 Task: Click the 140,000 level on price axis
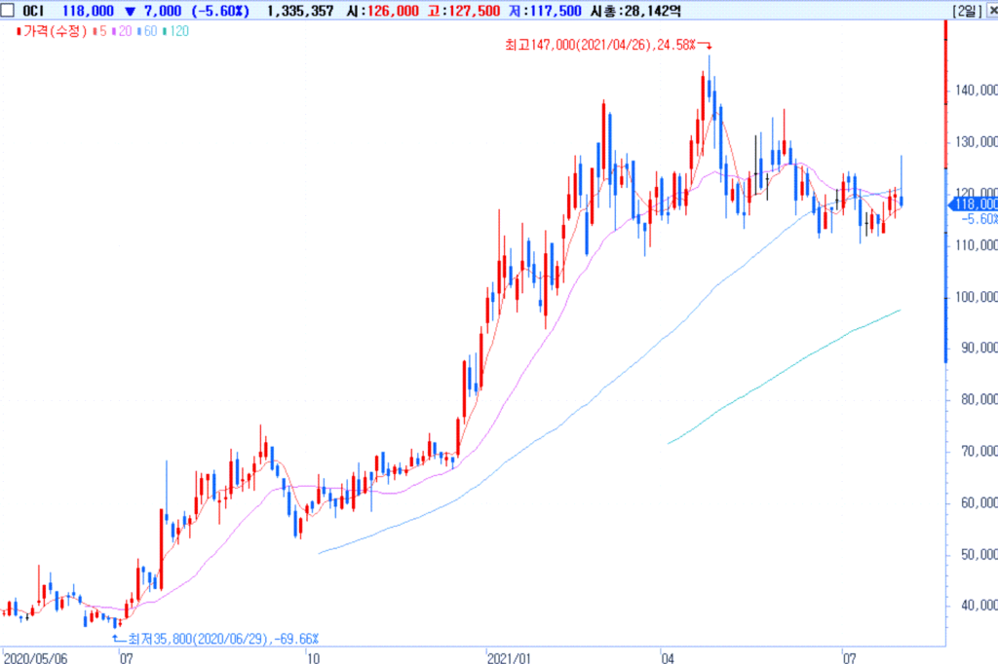tap(975, 91)
